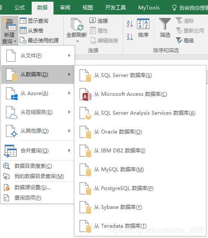Expand the 合并查询(Q) submenu arrow
Viewport: 208px width, 238px height.
point(69,150)
